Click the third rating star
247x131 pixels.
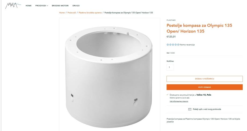pos(173,45)
